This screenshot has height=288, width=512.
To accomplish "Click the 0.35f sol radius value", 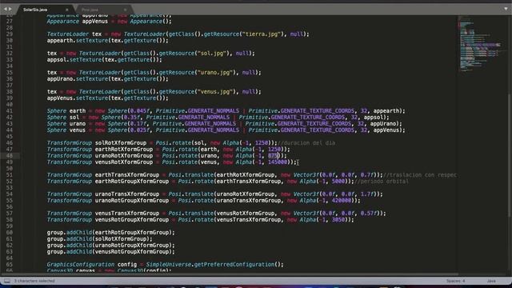I will (131, 118).
